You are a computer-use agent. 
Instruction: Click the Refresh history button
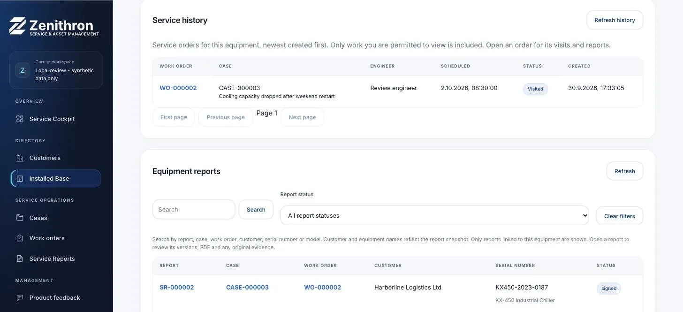tap(615, 20)
